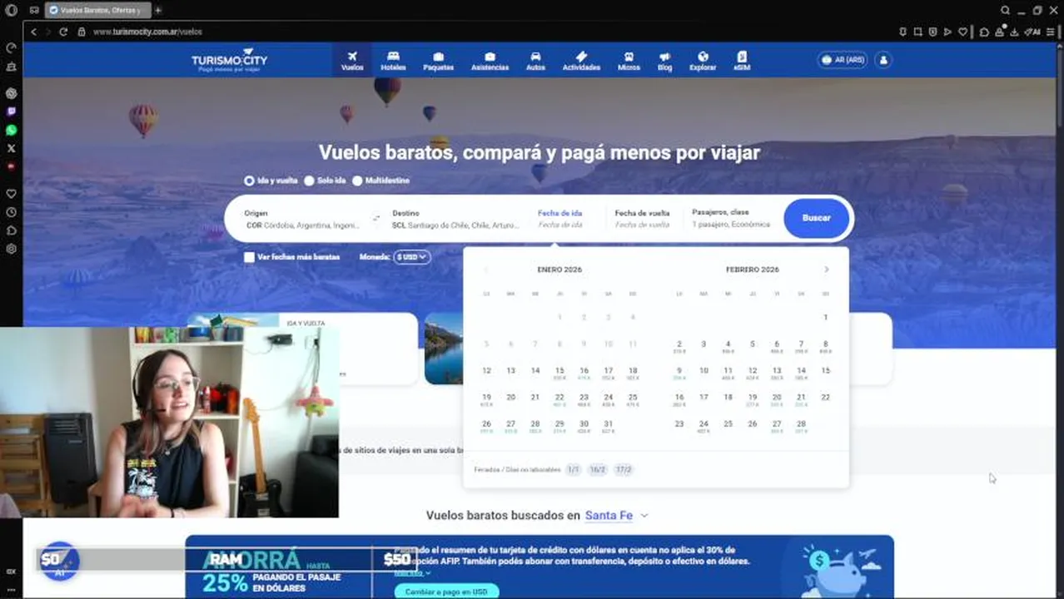Select the Solo ida option
This screenshot has width=1064, height=599.
[325, 181]
